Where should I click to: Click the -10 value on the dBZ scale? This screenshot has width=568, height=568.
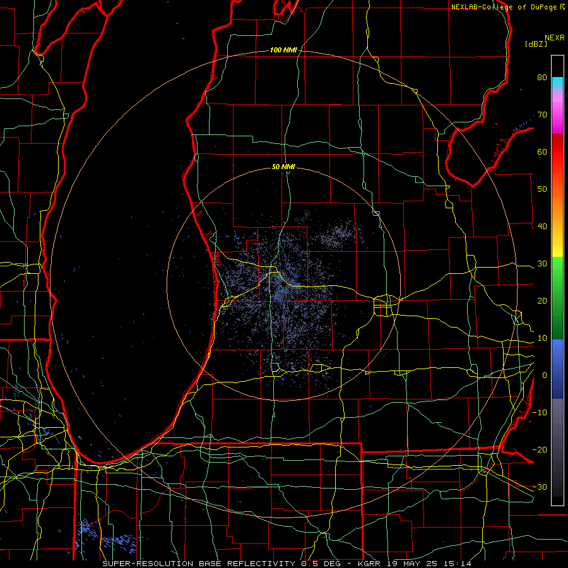540,412
